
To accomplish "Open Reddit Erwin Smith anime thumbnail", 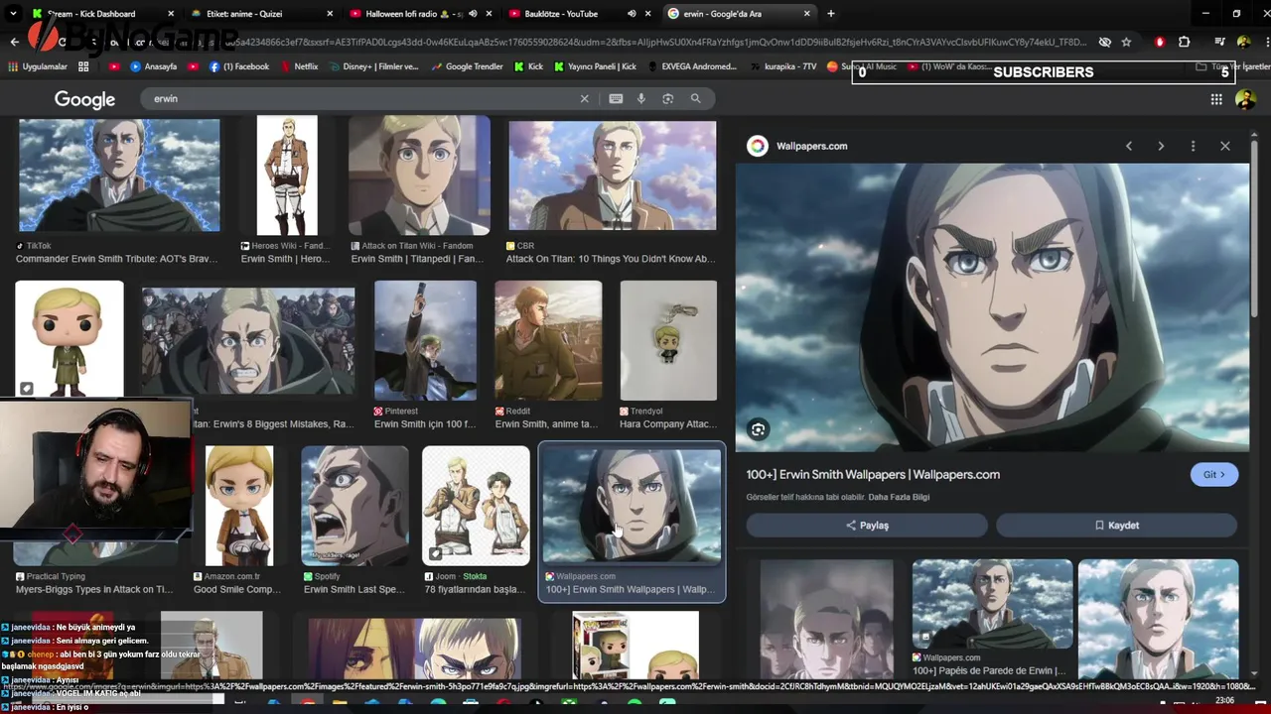I will (x=548, y=340).
